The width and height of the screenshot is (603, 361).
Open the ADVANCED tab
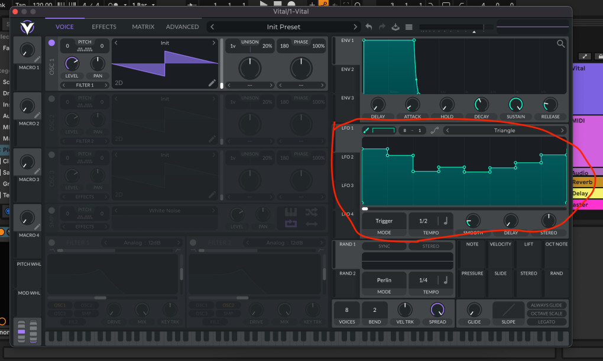[182, 27]
